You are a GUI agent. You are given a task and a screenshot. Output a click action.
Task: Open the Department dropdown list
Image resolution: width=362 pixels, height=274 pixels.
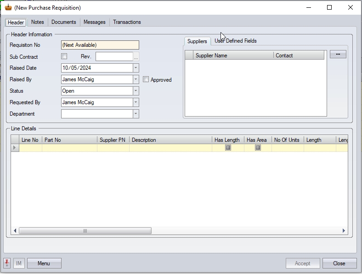[136, 114]
